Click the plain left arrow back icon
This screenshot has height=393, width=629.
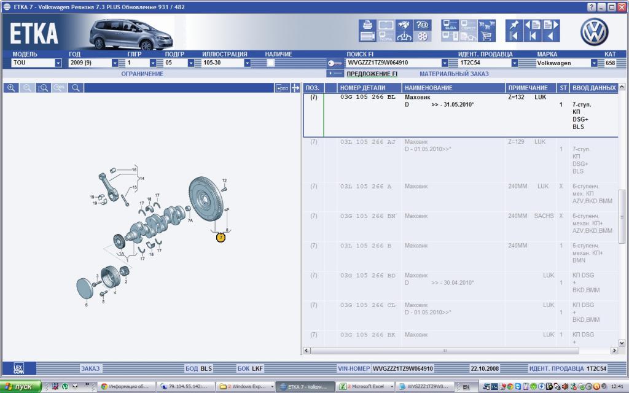pyautogui.click(x=551, y=36)
